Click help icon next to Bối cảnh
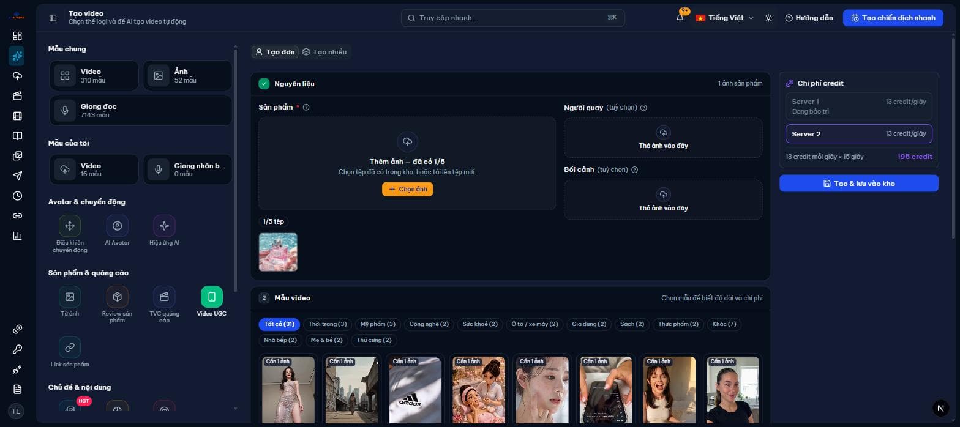 tap(634, 170)
